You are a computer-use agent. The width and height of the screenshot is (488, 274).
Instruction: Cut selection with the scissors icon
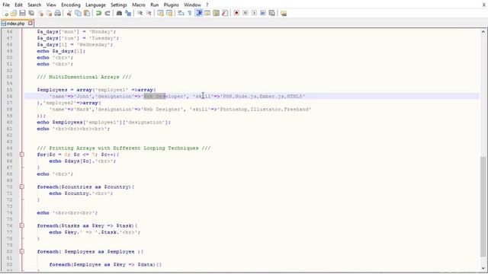(69, 13)
